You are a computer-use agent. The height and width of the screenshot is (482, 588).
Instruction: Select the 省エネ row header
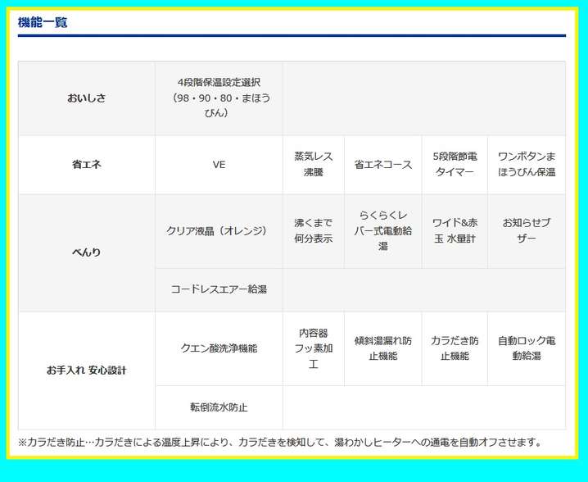tap(86, 165)
